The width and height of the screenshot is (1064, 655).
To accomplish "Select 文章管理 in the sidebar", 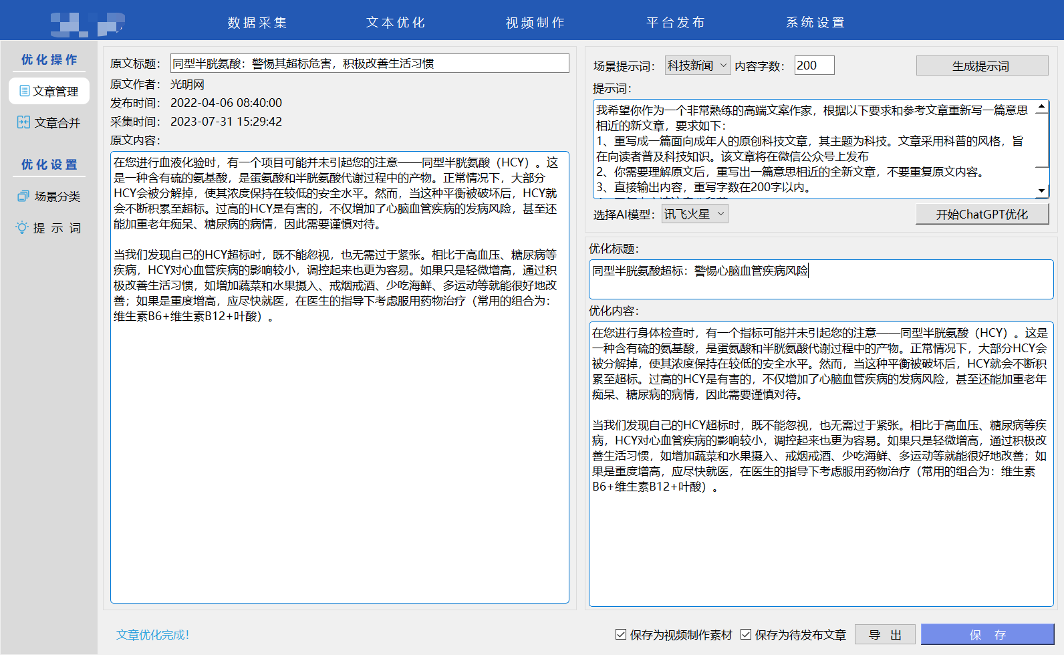I will pos(49,91).
